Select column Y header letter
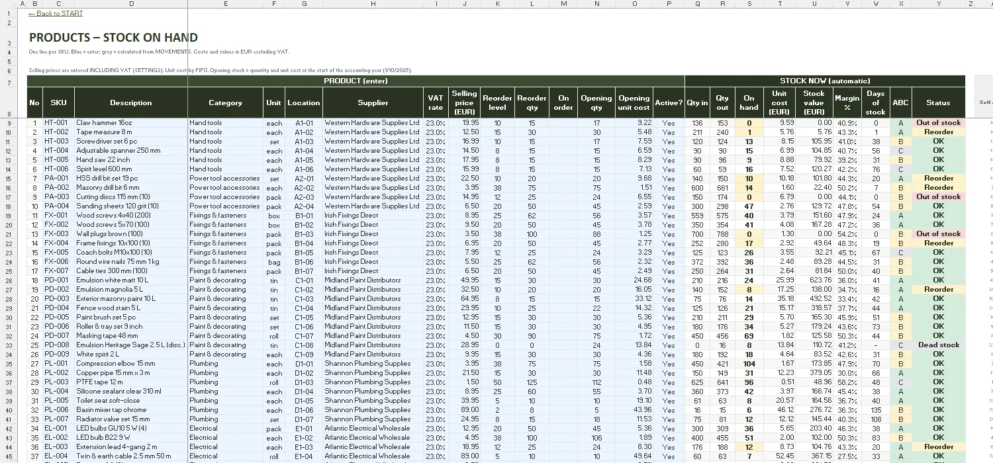 (938, 4)
